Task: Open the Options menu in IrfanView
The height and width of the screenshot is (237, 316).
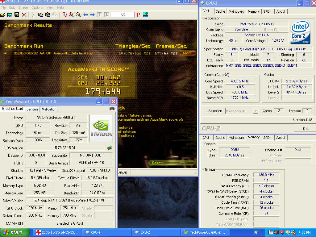Action: coord(37,7)
